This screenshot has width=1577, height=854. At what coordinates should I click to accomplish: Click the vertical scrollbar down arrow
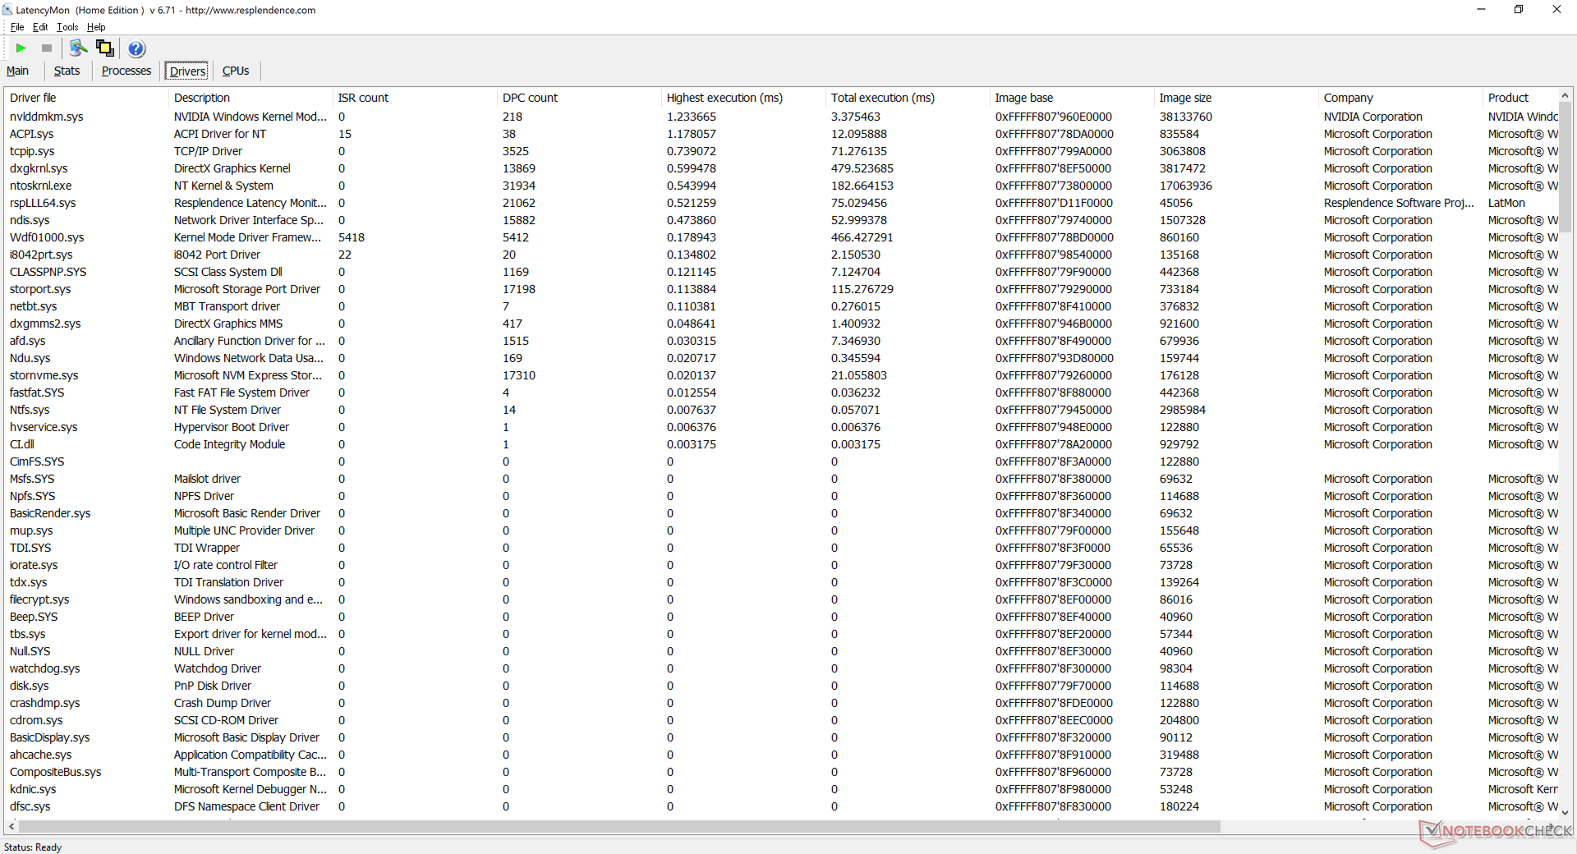[1565, 812]
